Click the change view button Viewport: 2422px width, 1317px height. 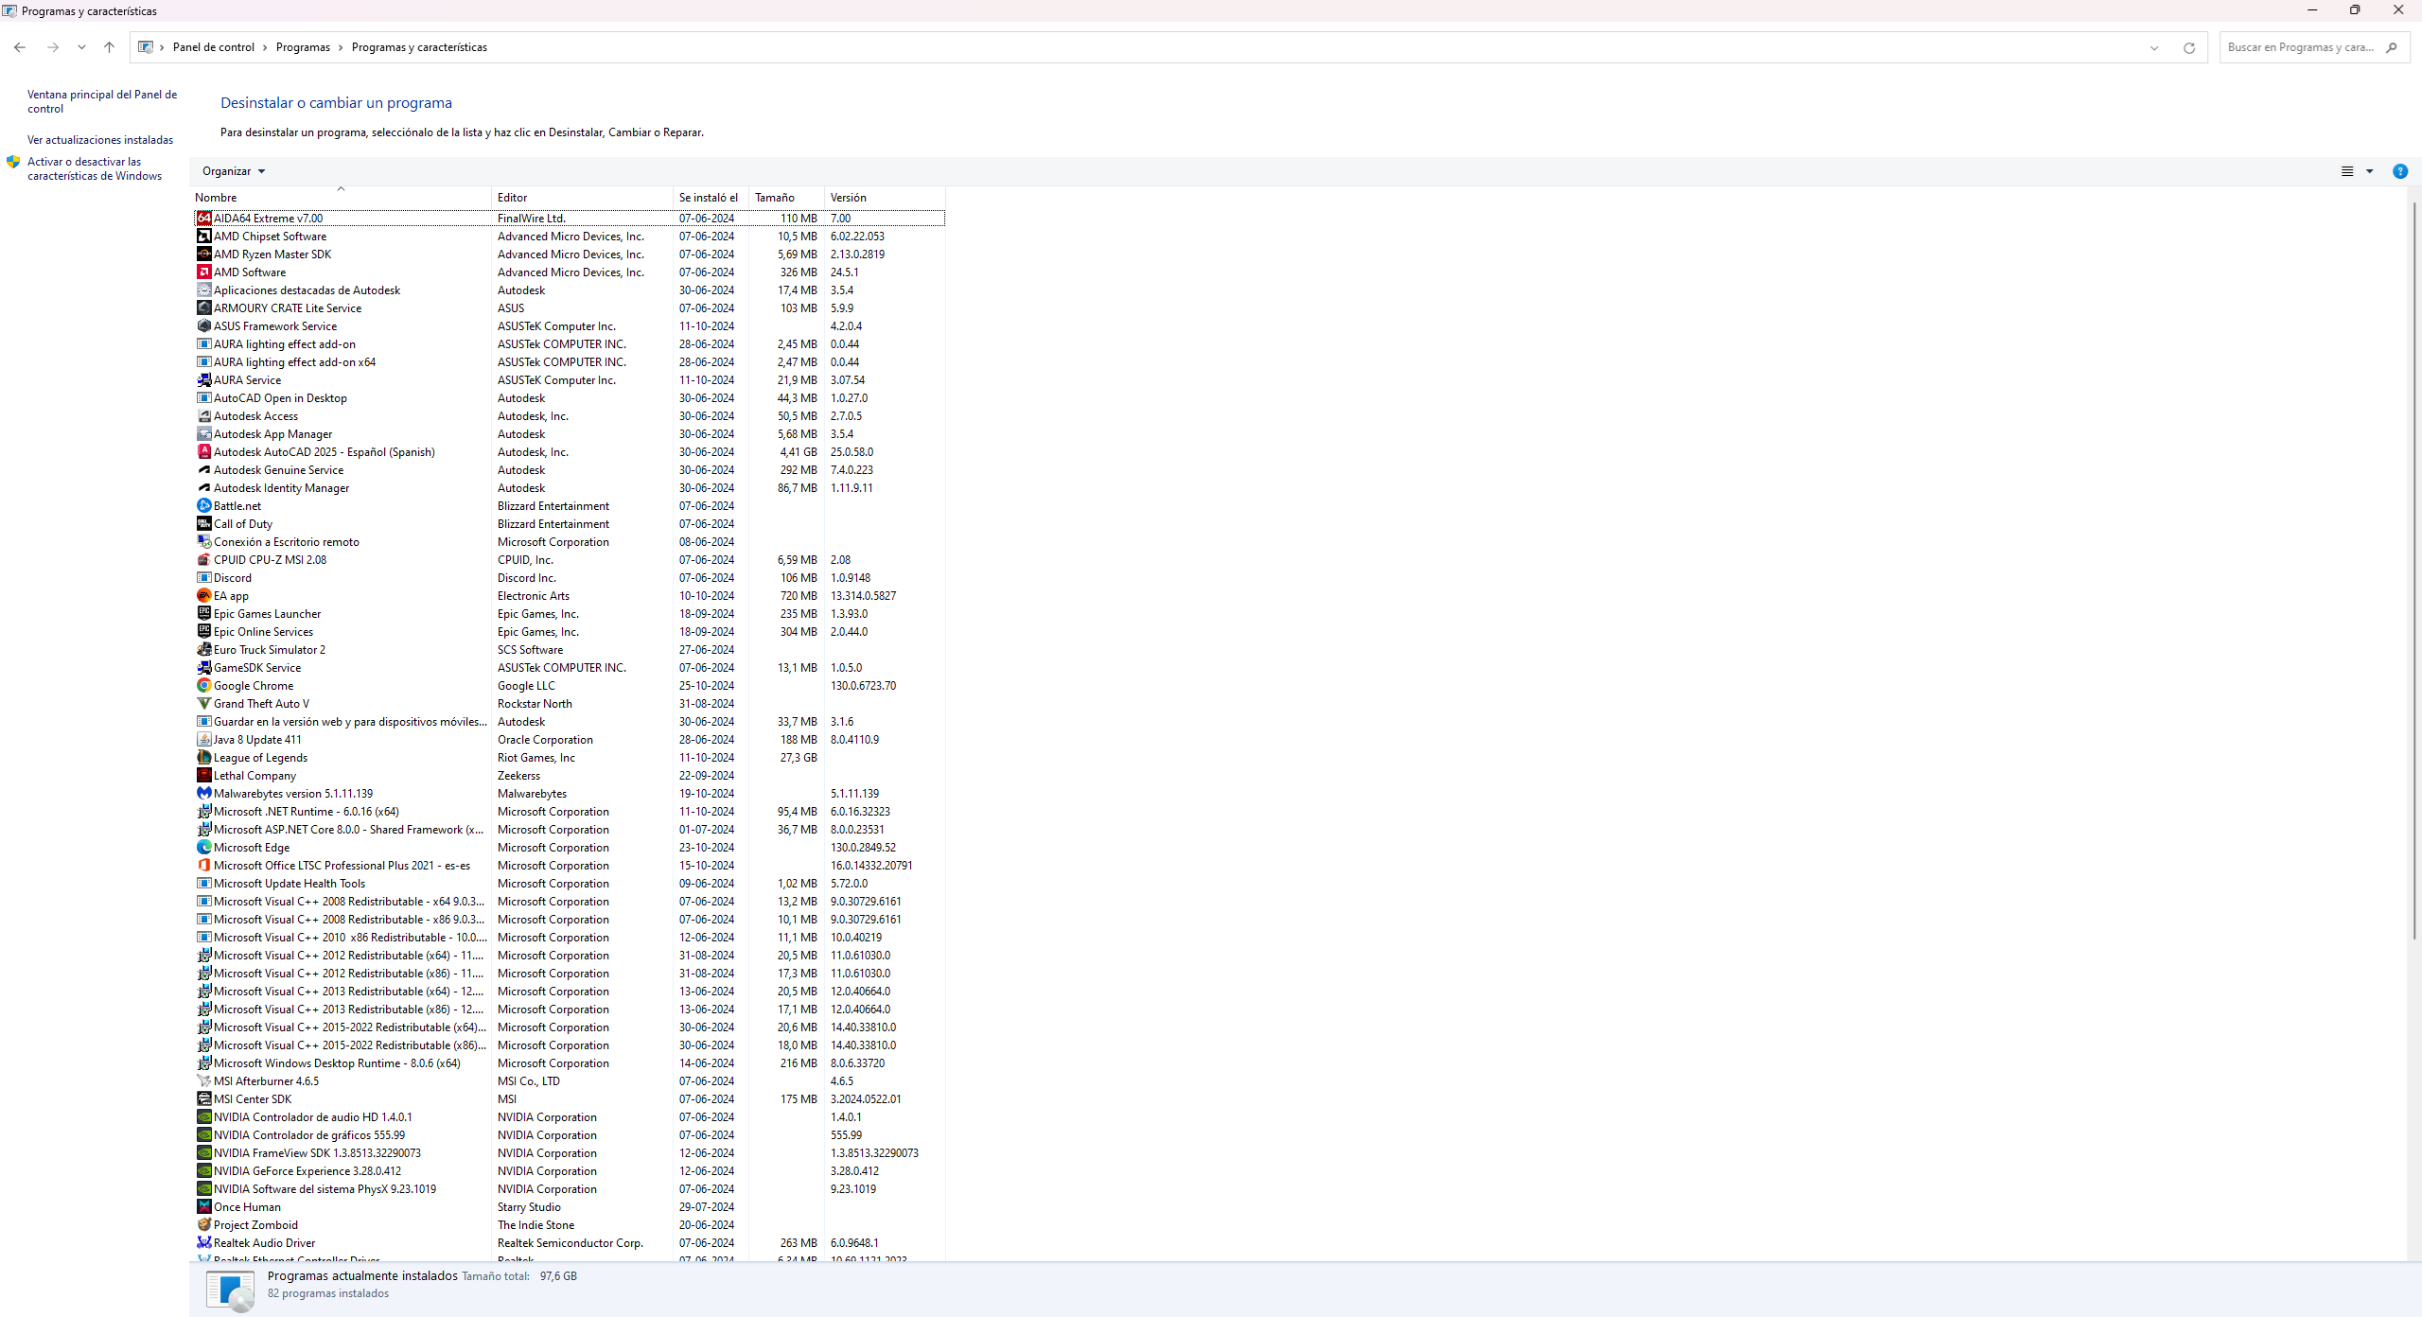pyautogui.click(x=2347, y=171)
